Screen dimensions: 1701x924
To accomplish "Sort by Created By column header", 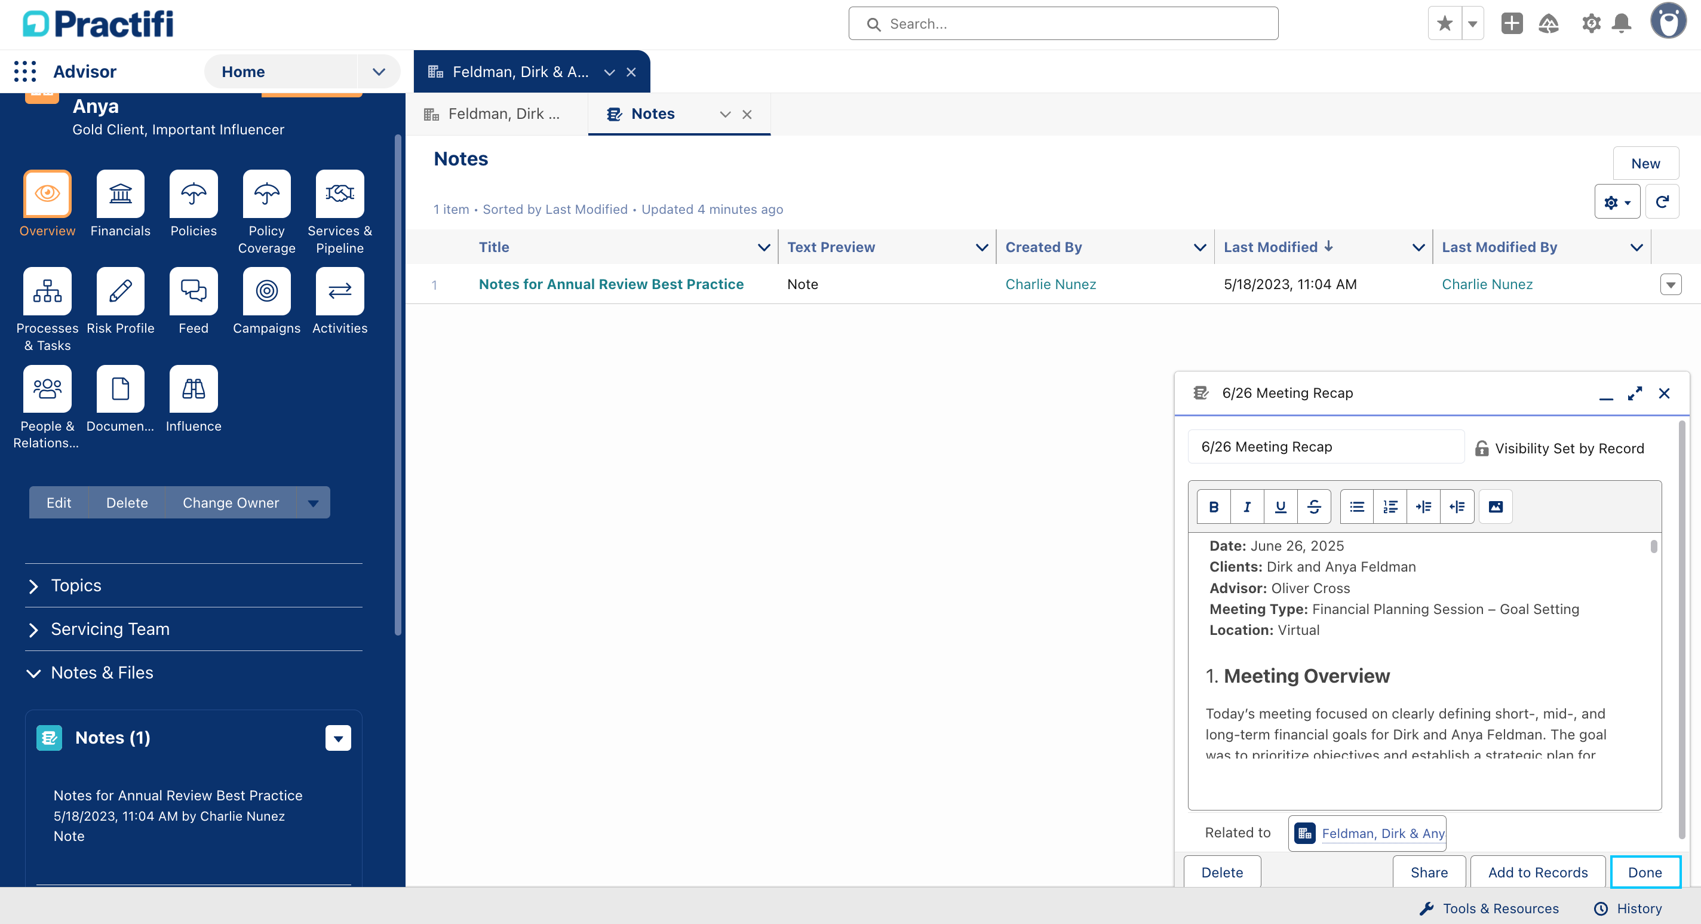I will coord(1043,247).
